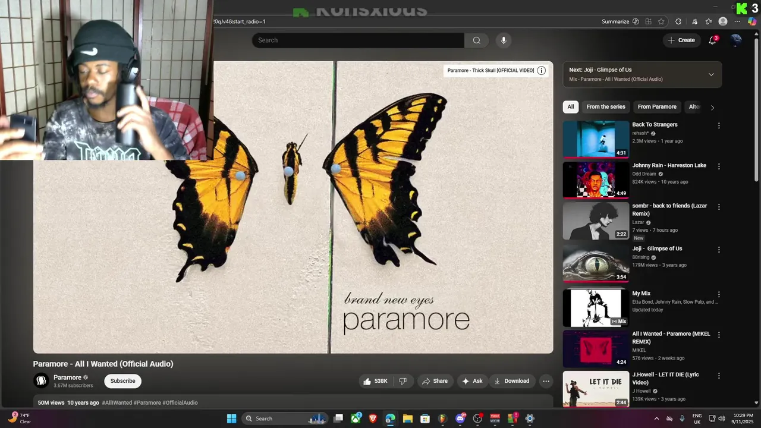761x428 pixels.
Task: Click the #OfficialAudio hashtag
Action: tap(180, 403)
